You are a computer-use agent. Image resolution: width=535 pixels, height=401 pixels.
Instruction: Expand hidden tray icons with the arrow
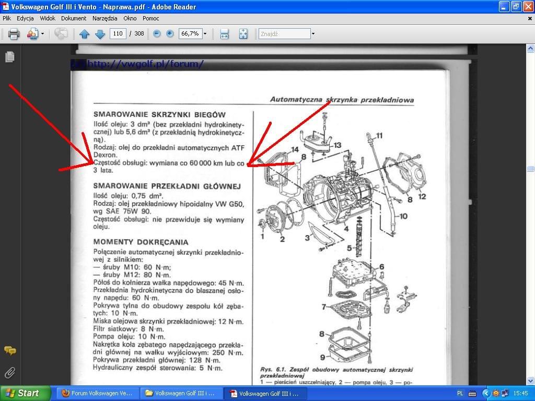[x=486, y=394]
